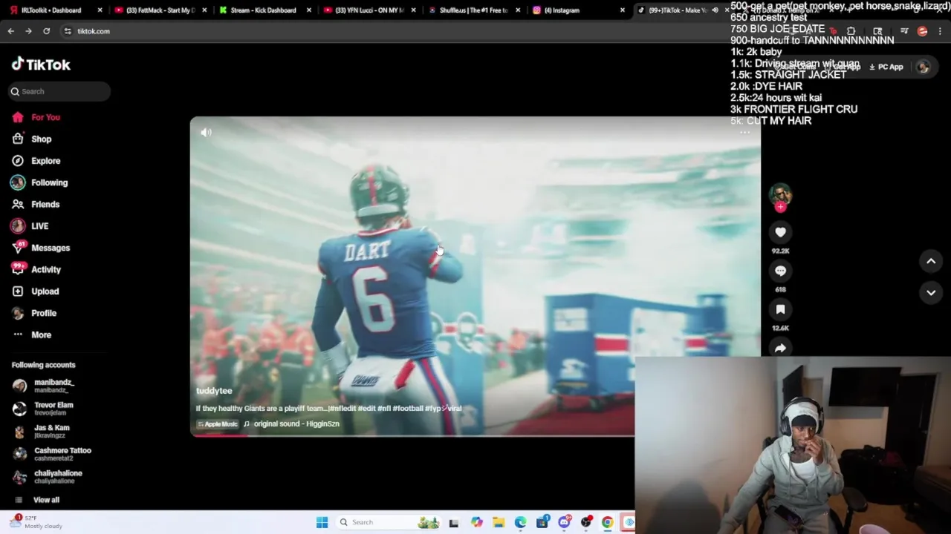Open File Explorer from taskbar

[499, 522]
